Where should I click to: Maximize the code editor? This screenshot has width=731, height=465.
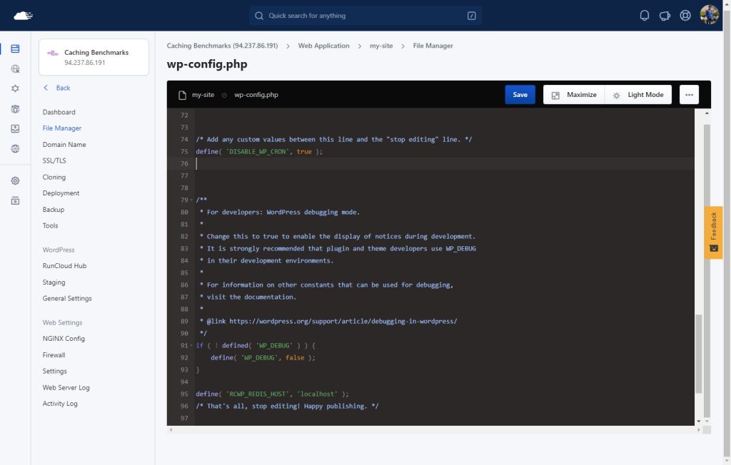click(574, 95)
